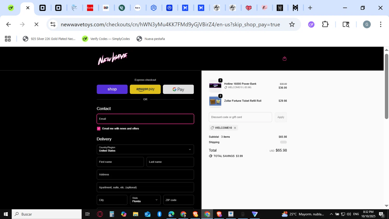Open 925 Silver 22K Gold Plated bookmark
The height and width of the screenshot is (219, 389).
coord(49,39)
